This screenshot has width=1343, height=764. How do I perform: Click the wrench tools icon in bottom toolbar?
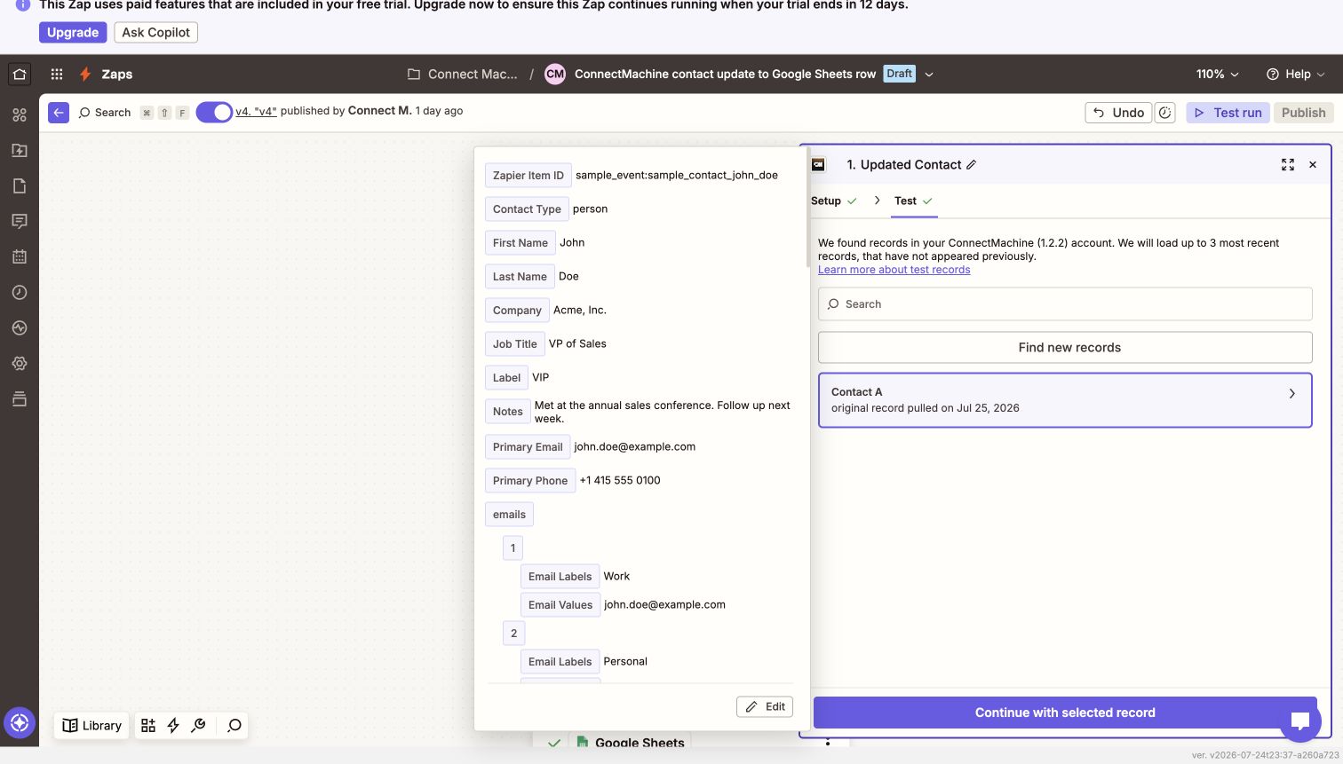(198, 726)
